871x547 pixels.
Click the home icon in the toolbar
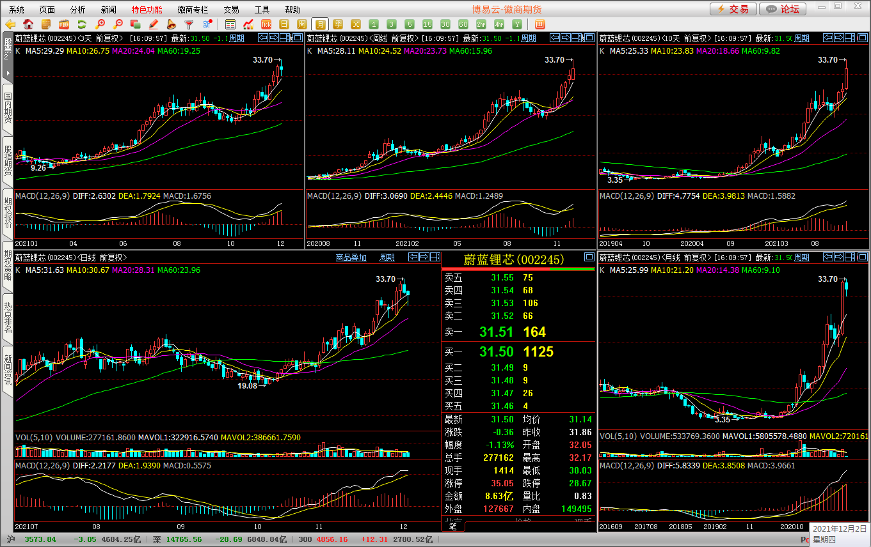[x=28, y=24]
